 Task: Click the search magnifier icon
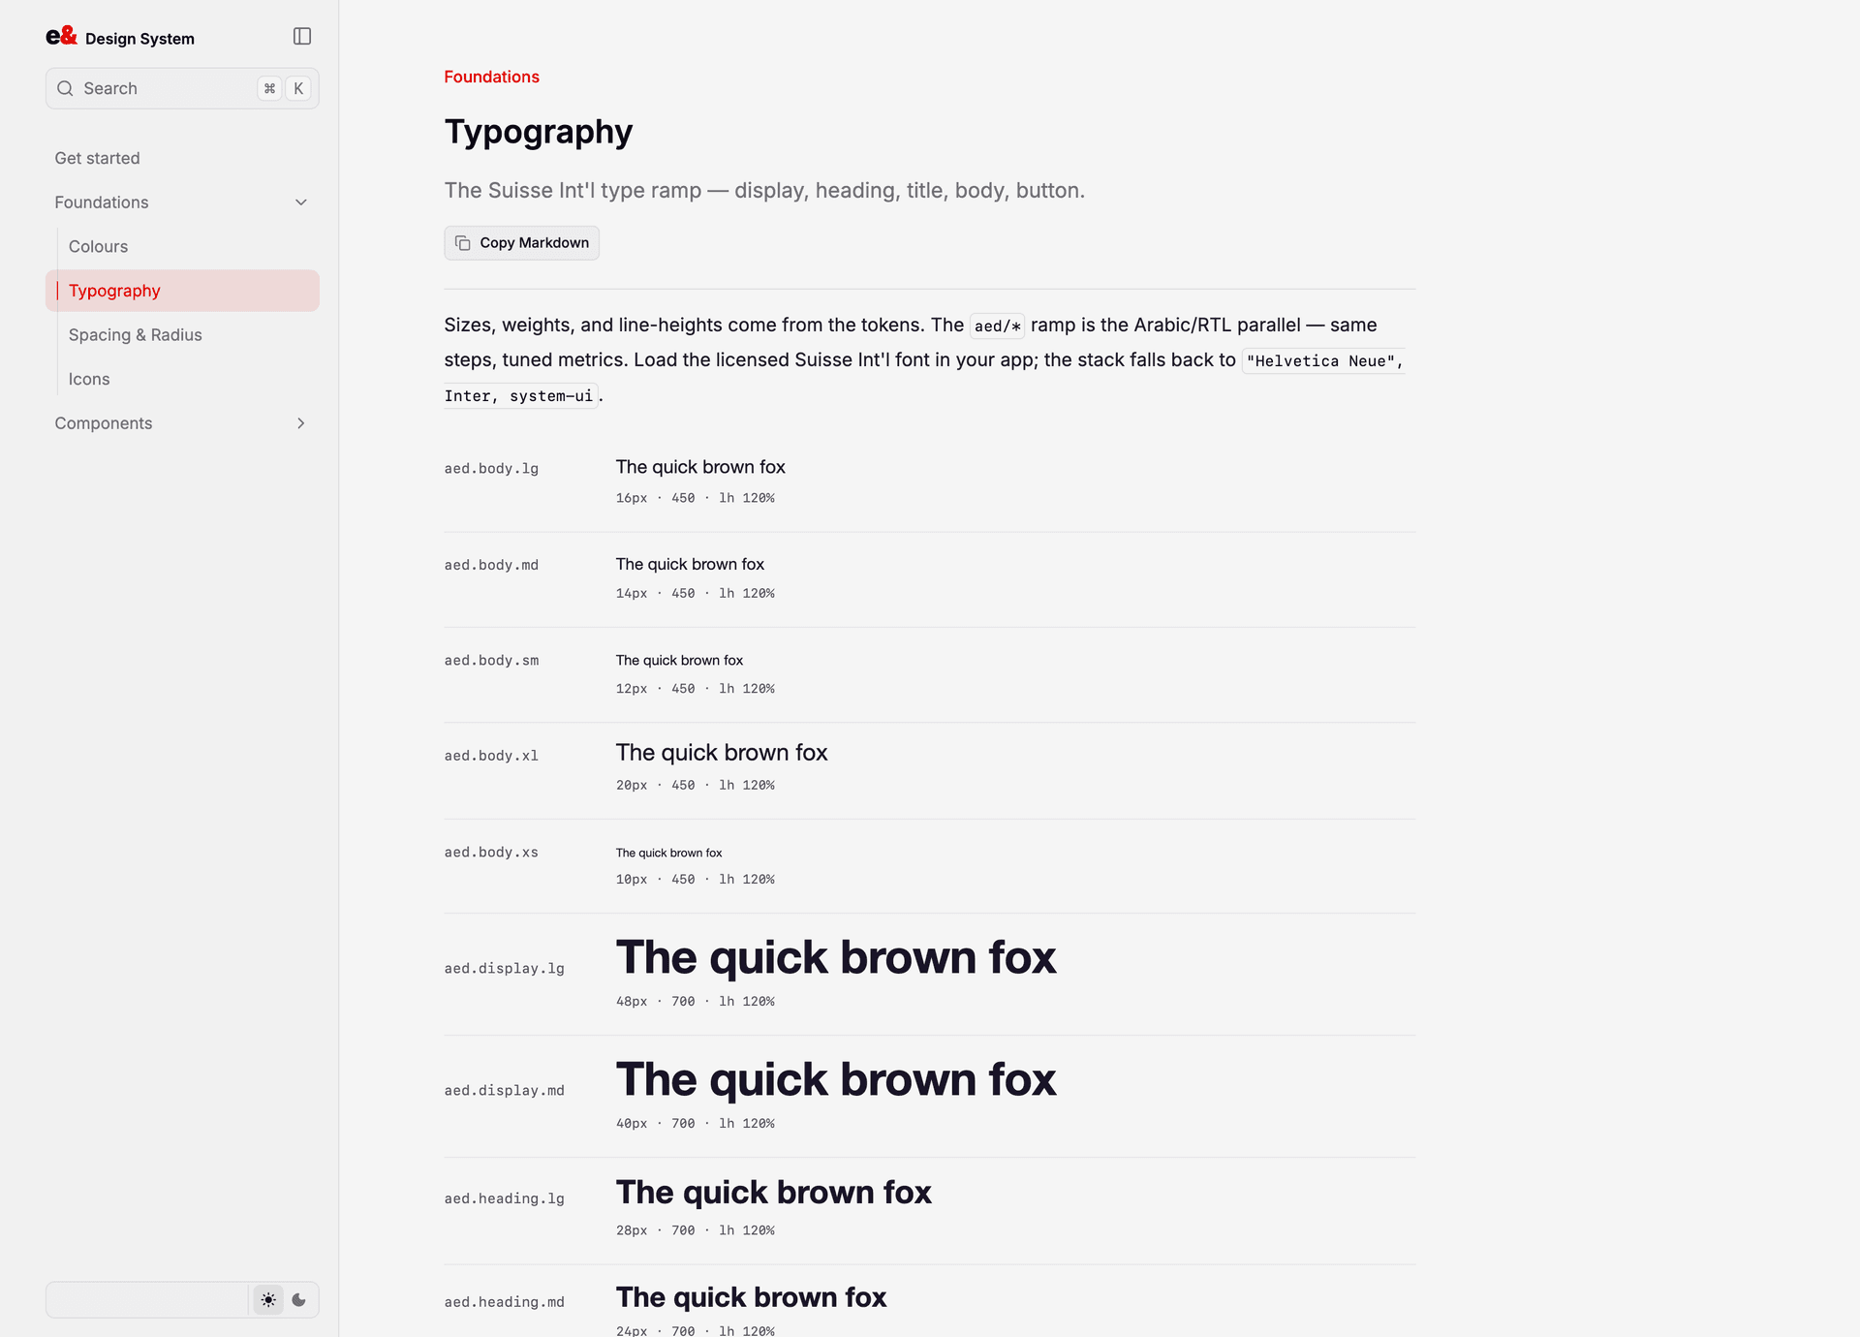pos(65,88)
